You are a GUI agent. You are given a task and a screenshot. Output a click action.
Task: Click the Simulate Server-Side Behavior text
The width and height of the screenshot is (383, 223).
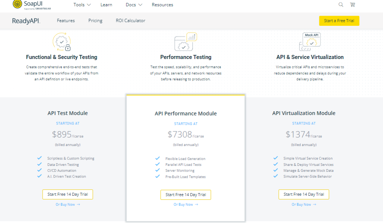[x=307, y=176]
